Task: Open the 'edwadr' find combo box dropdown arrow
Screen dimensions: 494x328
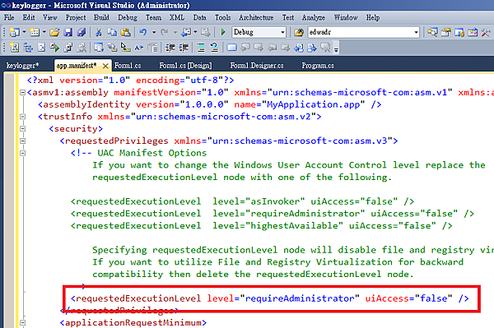Action: point(416,32)
